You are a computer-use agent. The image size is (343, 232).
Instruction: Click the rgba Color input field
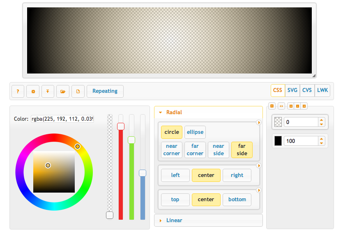coord(62,119)
